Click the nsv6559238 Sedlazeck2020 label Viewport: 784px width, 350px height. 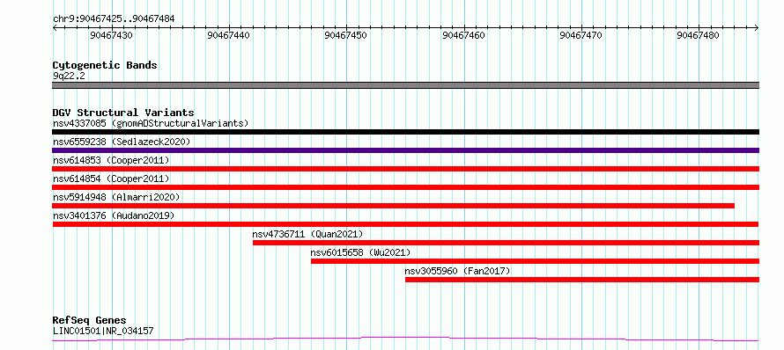(x=122, y=142)
